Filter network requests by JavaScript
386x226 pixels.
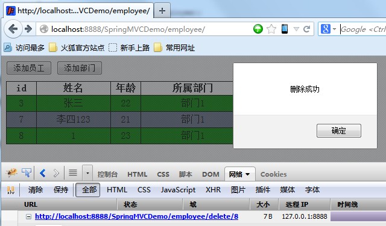pos(178,190)
